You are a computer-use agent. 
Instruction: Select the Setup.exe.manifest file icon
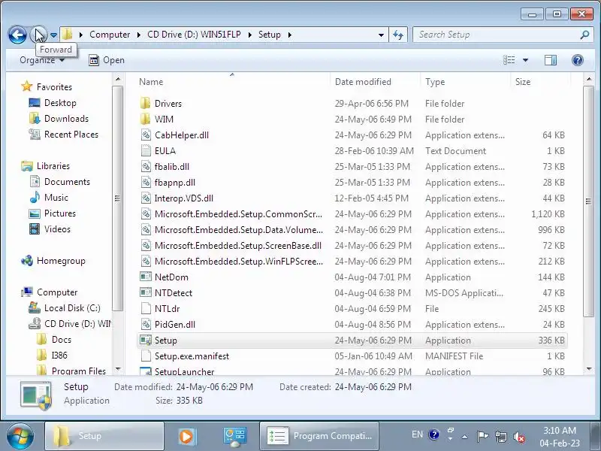tap(146, 356)
